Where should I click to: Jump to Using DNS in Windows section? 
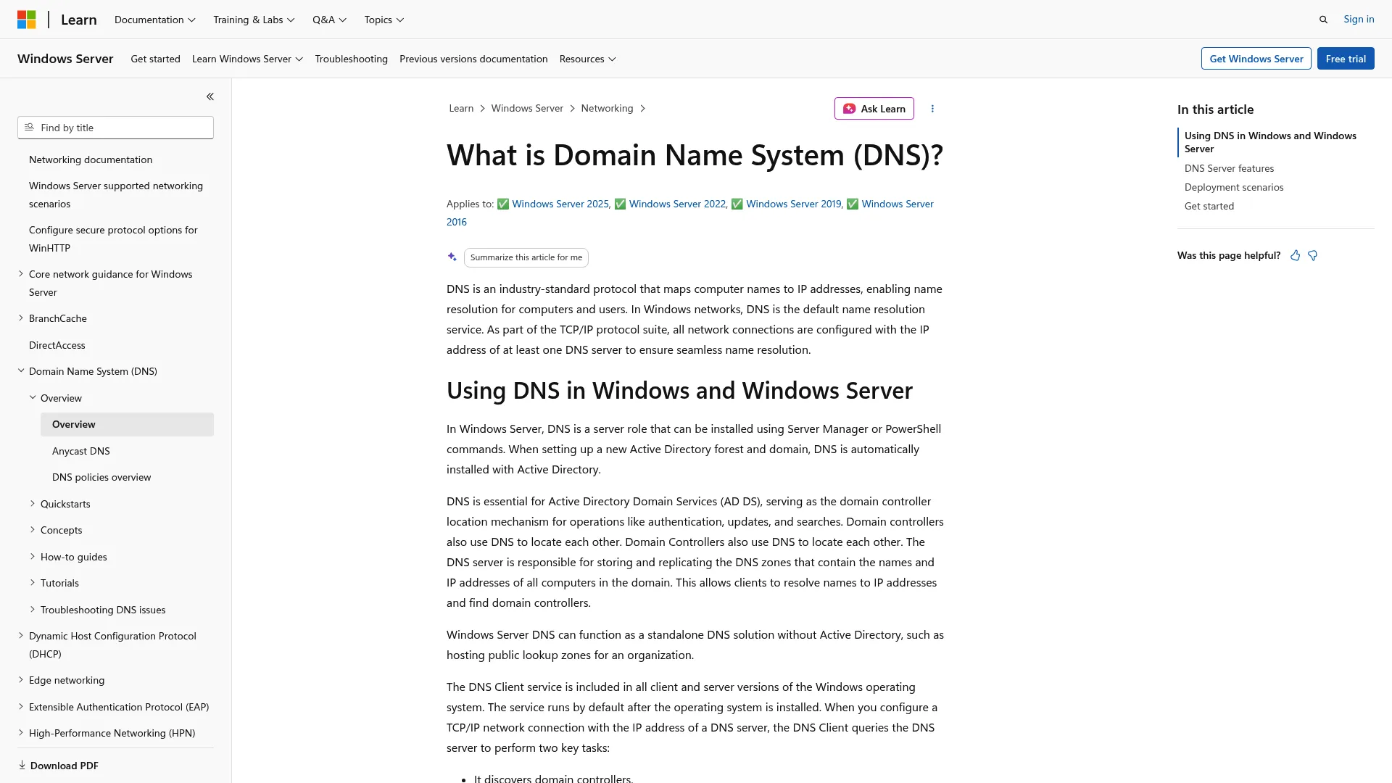pos(1270,142)
